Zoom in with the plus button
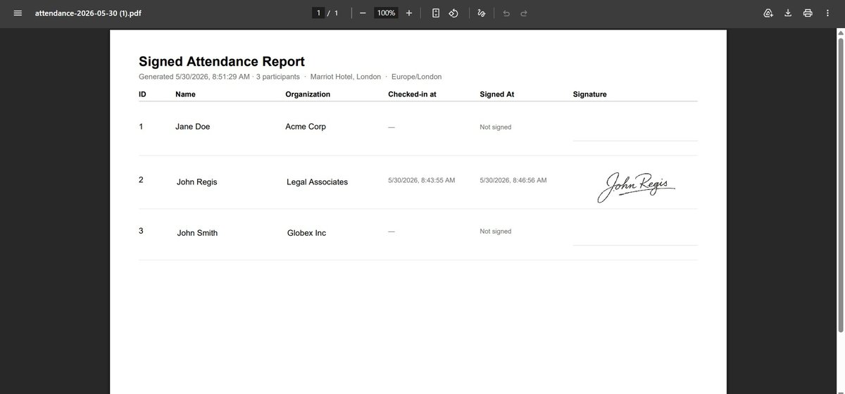This screenshot has height=394, width=845. click(x=409, y=13)
